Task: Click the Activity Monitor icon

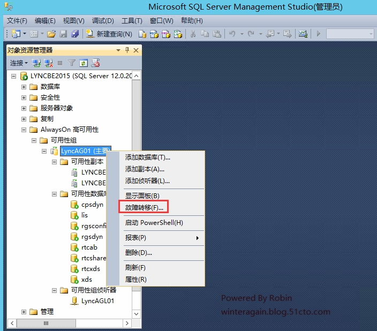Action: tap(303, 34)
